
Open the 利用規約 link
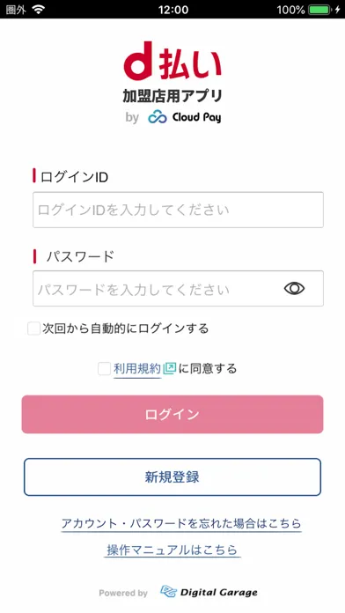coord(137,369)
